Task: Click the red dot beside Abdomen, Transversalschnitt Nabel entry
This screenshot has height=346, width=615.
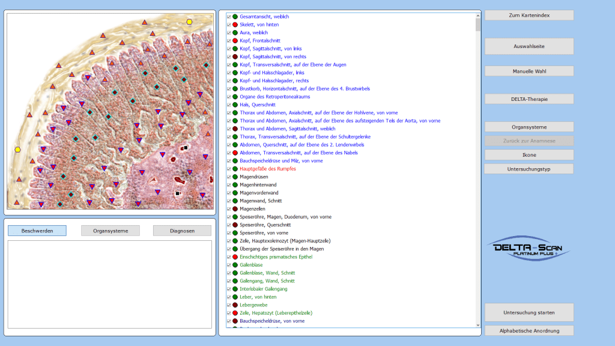Action: click(235, 153)
